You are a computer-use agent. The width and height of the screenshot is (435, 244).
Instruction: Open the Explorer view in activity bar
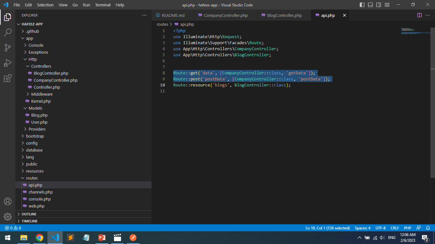coord(8,17)
